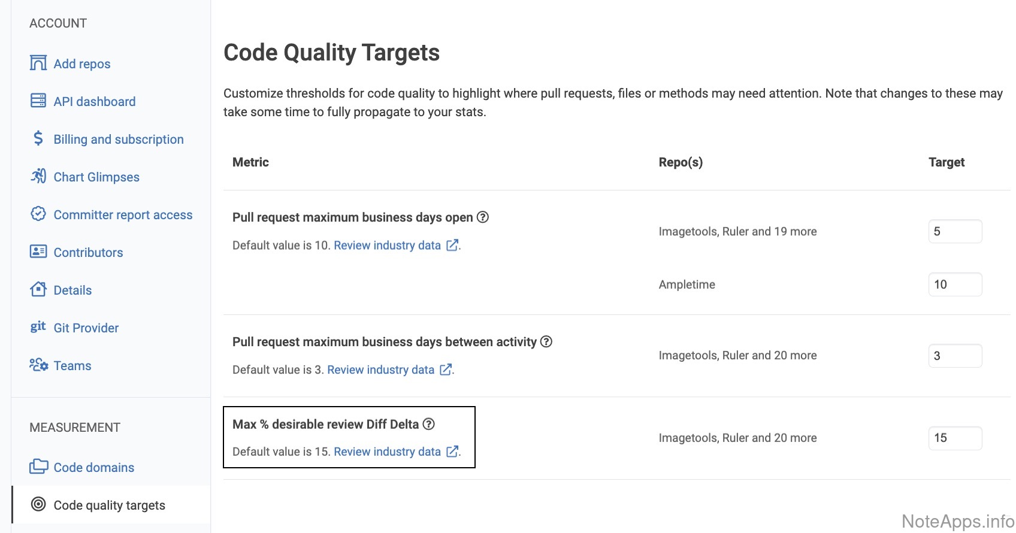
Task: Click the Committer report access badge icon
Action: tap(38, 214)
